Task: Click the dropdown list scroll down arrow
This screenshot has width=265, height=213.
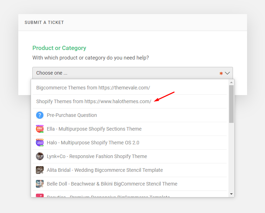Action: click(x=231, y=194)
